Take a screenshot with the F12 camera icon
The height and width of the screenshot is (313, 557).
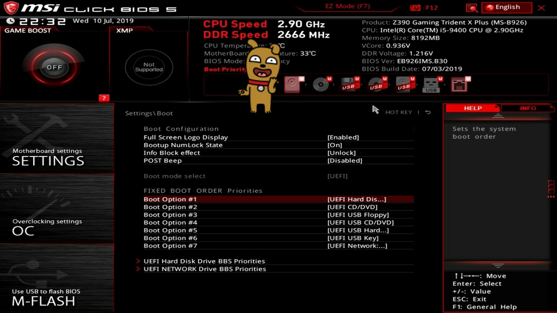coord(415,8)
